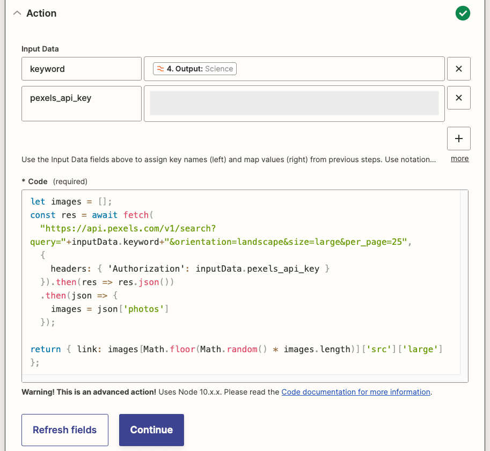Click the plus button below the X controls
490x451 pixels.
(459, 139)
